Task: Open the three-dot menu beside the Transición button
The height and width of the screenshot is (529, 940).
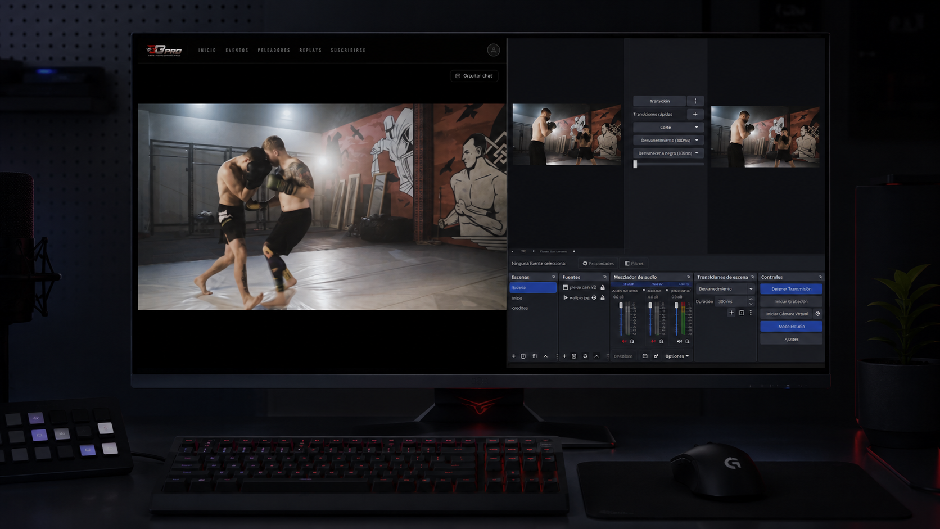Action: tap(695, 101)
